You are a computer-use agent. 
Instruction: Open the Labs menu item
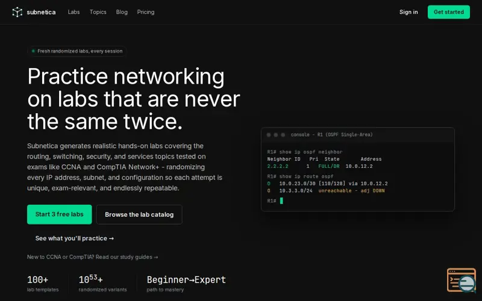point(74,12)
